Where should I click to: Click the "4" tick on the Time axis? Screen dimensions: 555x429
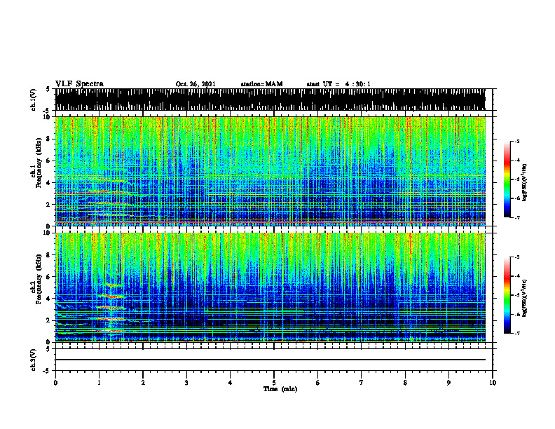pyautogui.click(x=231, y=383)
